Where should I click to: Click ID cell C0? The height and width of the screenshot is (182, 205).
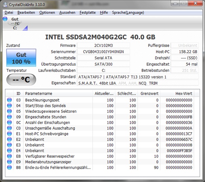pos(18,128)
